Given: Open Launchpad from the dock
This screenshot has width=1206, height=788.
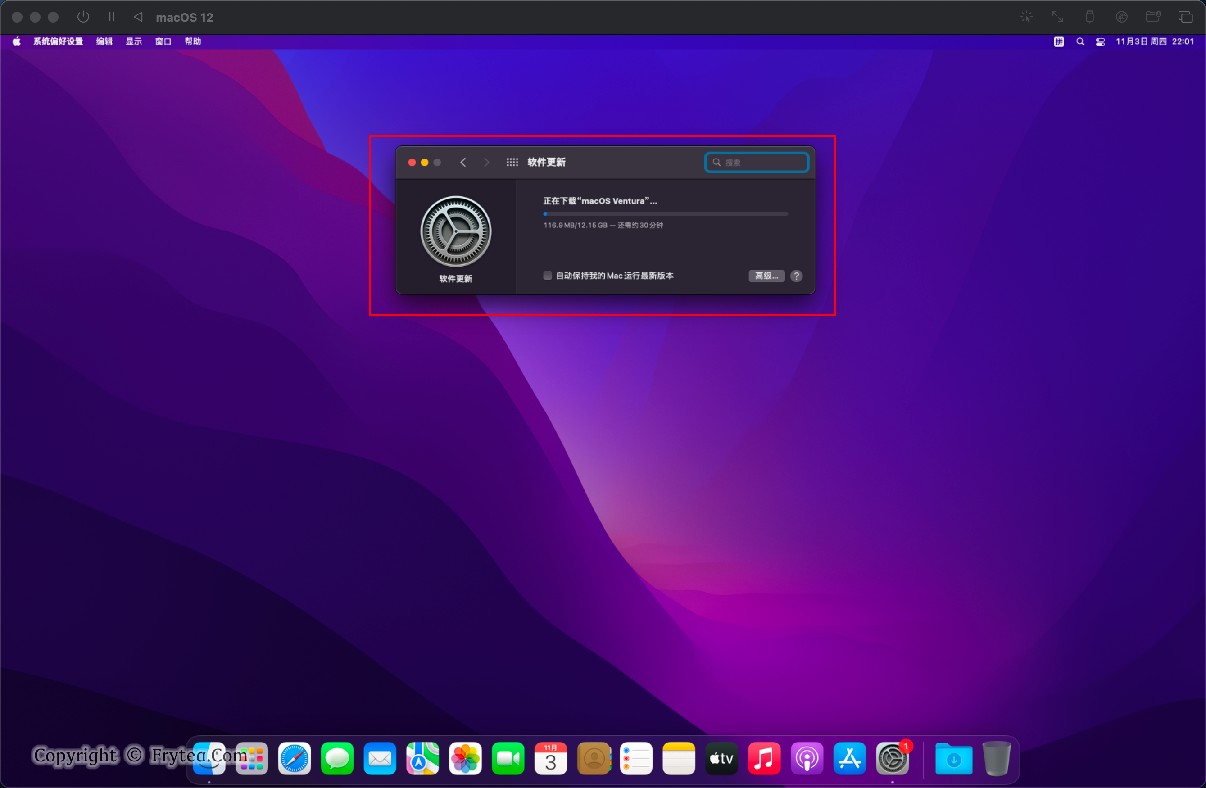Looking at the screenshot, I should tap(252, 758).
